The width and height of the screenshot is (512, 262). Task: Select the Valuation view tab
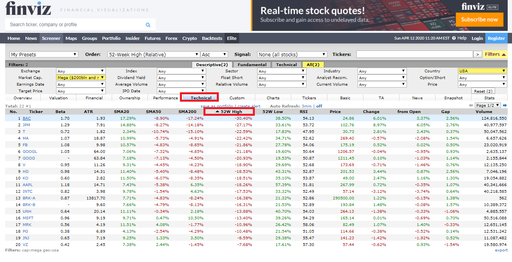click(x=58, y=98)
